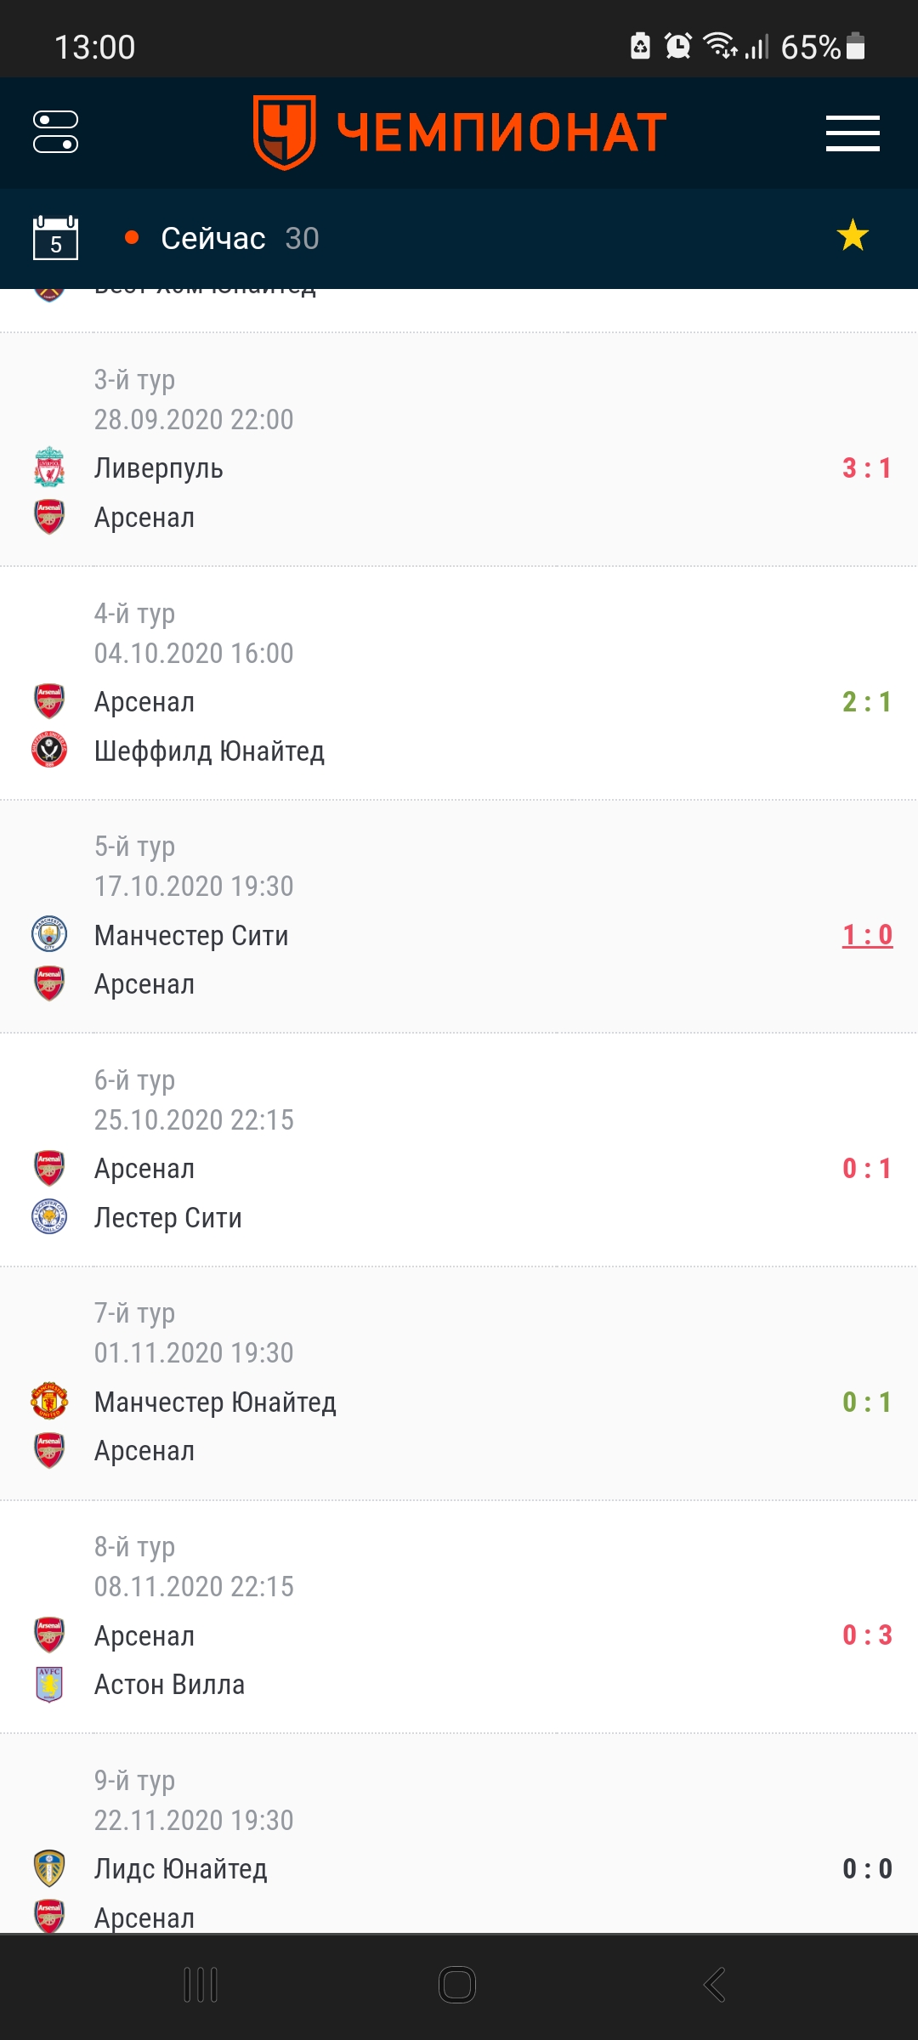918x2040 pixels.
Task: Open the underlined 1:0 score link
Action: click(x=867, y=935)
